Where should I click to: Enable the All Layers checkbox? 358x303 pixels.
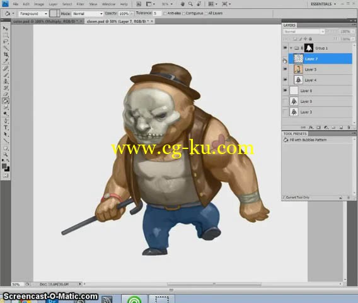pyautogui.click(x=206, y=13)
